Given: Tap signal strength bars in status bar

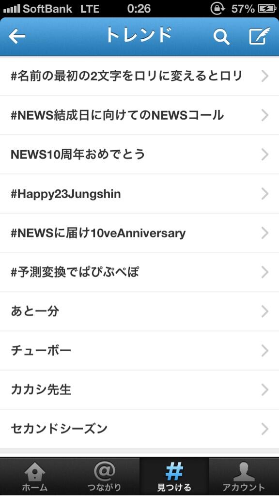Looking at the screenshot, I should point(12,9).
